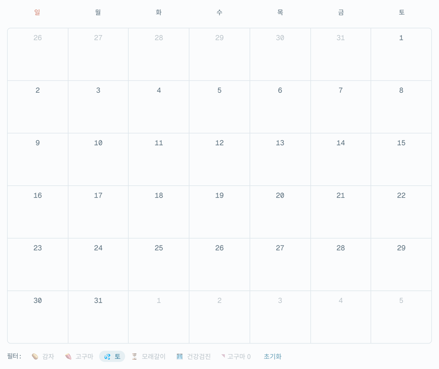
Task: Toggle the sweet potato emoji 고구마 filter
Action: click(x=79, y=356)
